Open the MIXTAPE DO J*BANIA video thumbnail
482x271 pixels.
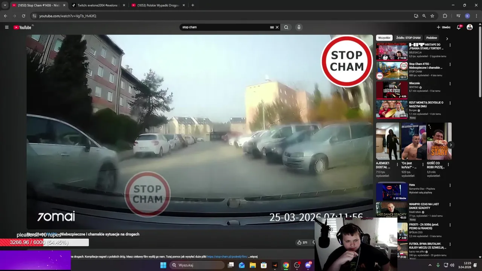coord(392,52)
